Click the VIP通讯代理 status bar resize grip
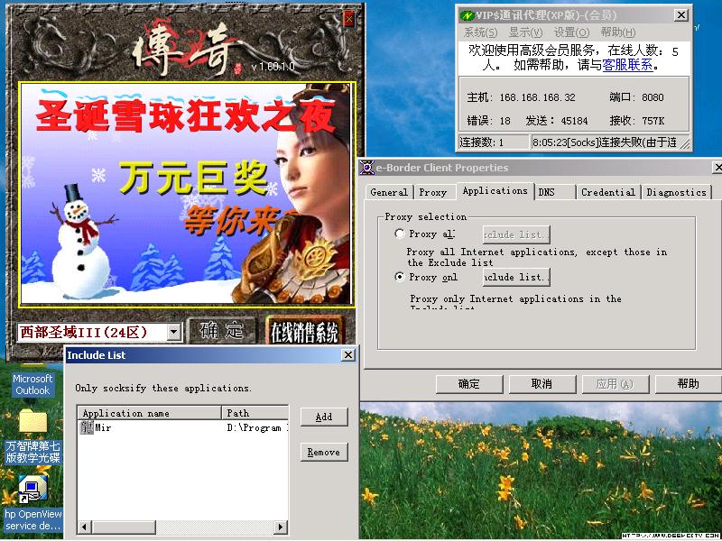Image resolution: width=722 pixels, height=541 pixels. click(x=686, y=144)
